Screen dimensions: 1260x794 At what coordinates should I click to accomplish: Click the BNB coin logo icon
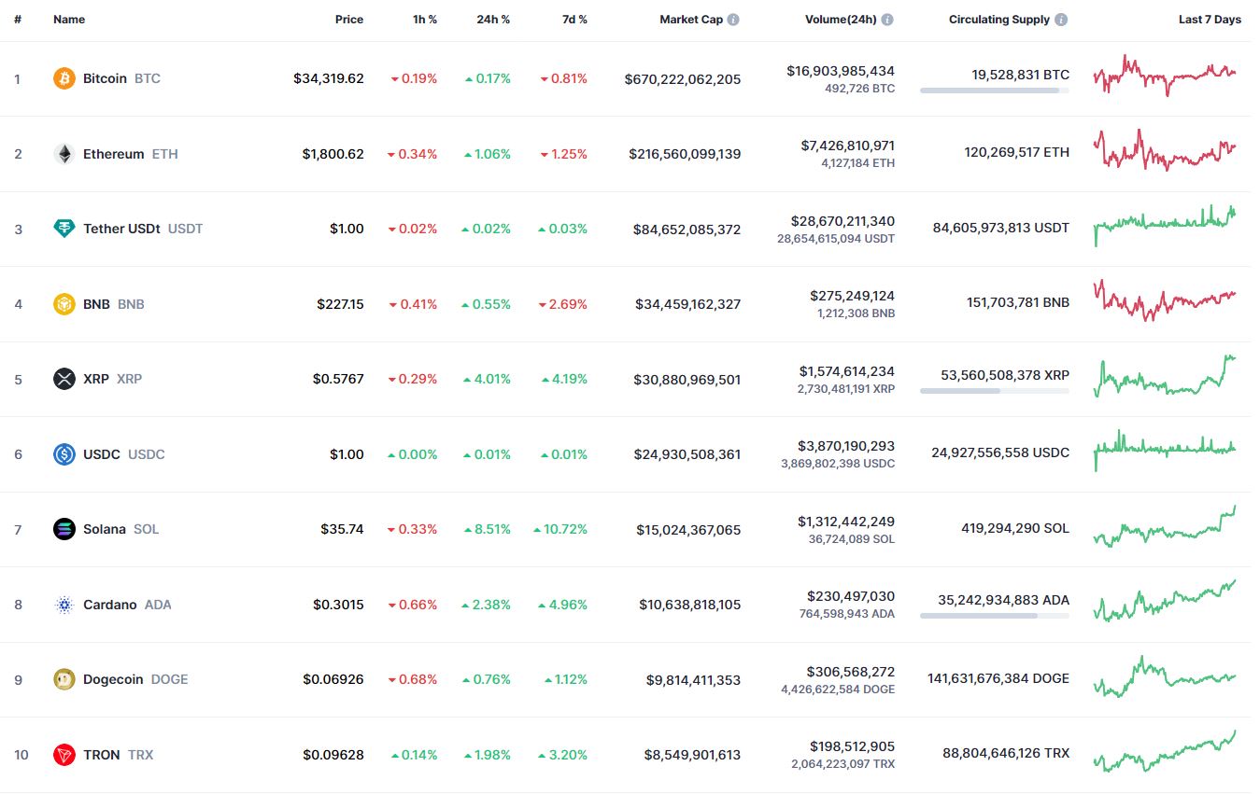click(x=64, y=304)
